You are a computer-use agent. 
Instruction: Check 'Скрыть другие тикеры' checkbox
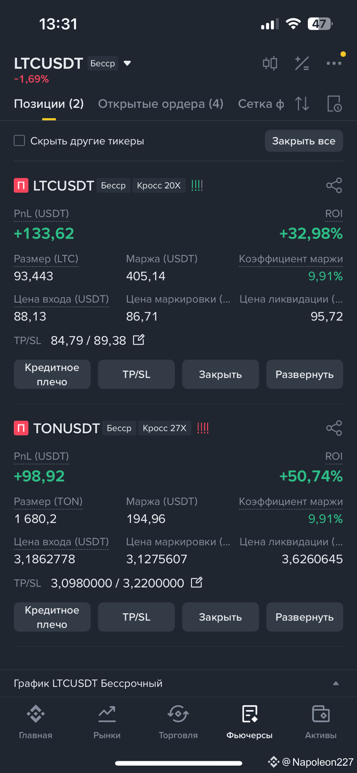[x=19, y=141]
